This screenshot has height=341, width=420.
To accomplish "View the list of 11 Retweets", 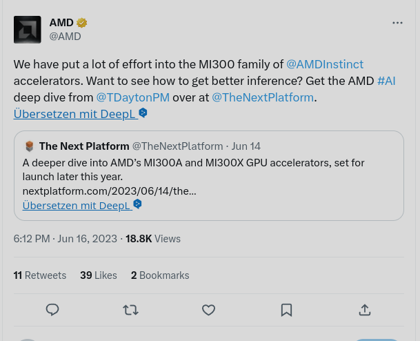I will pyautogui.click(x=40, y=275).
